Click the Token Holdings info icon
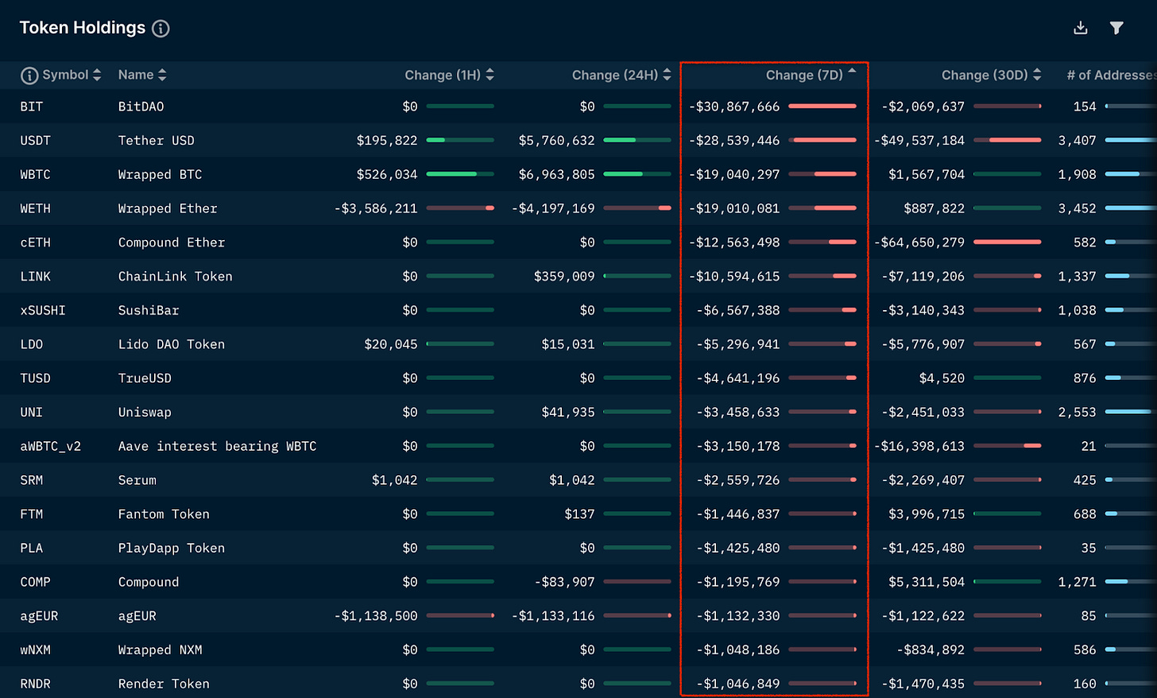Image resolution: width=1157 pixels, height=698 pixels. point(161,29)
